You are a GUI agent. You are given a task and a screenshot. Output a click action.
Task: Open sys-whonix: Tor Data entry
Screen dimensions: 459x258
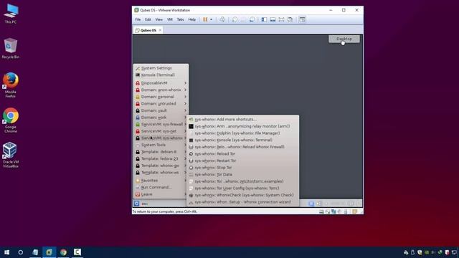pos(242,174)
